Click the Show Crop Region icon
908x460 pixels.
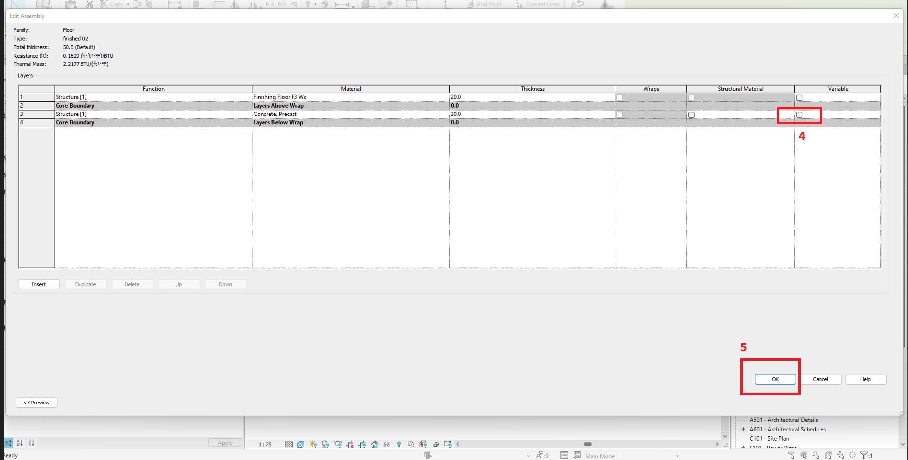coord(362,444)
